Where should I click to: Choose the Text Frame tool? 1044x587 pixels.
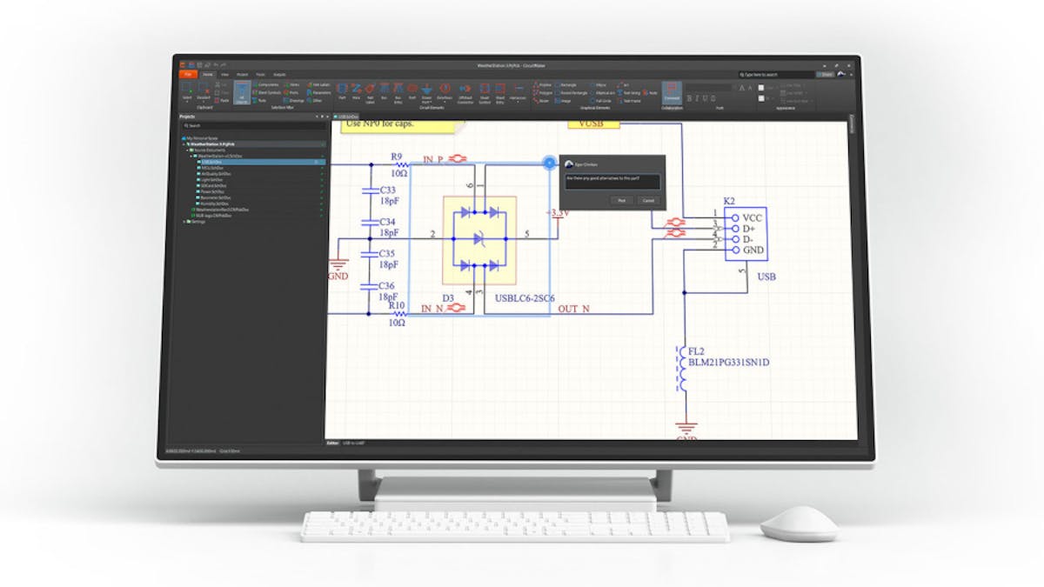(x=629, y=101)
